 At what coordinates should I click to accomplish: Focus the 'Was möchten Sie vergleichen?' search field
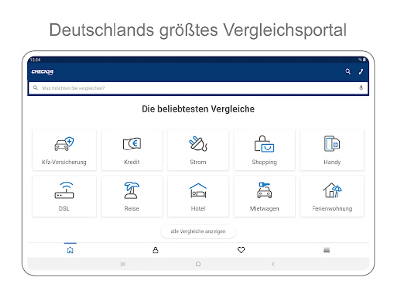(198, 88)
